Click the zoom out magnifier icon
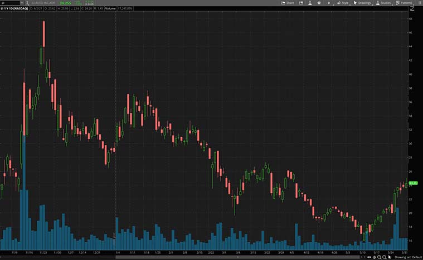The height and width of the screenshot is (260, 423). (x=384, y=257)
